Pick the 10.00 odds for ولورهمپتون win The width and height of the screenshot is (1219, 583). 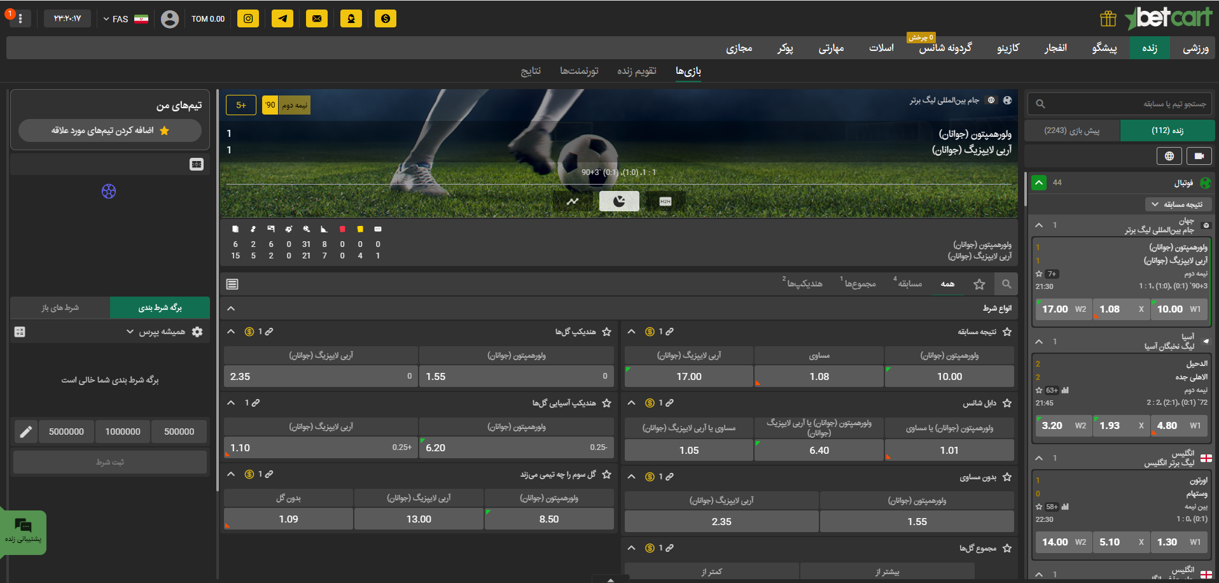click(x=949, y=376)
